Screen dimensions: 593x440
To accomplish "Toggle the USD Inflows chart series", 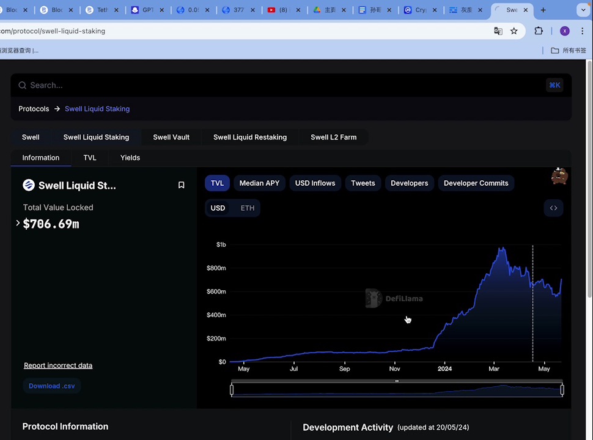I will (315, 183).
